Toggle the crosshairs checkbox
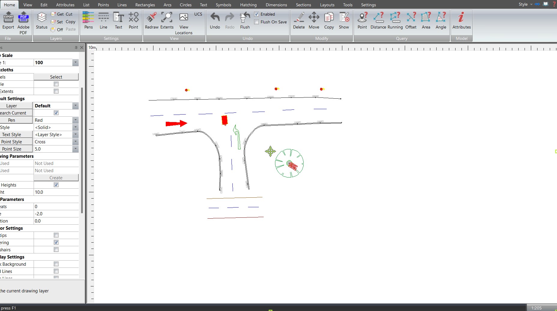This screenshot has width=557, height=311. point(56,250)
